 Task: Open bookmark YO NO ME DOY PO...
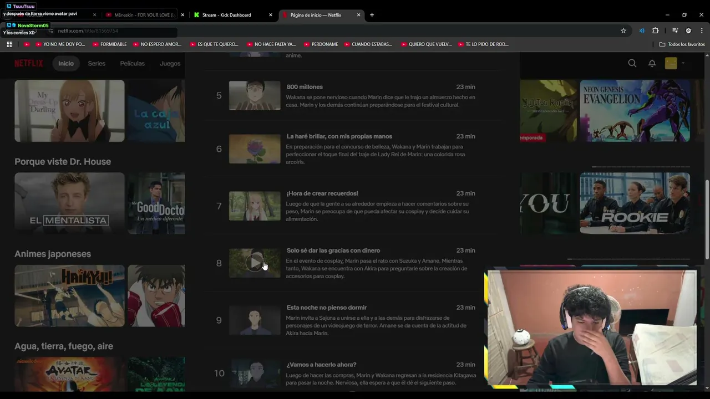pyautogui.click(x=60, y=44)
